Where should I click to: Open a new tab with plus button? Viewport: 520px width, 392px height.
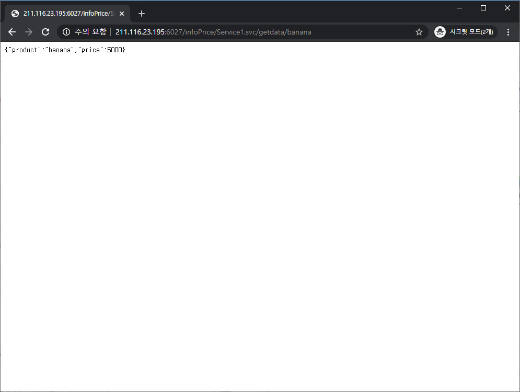coord(142,14)
